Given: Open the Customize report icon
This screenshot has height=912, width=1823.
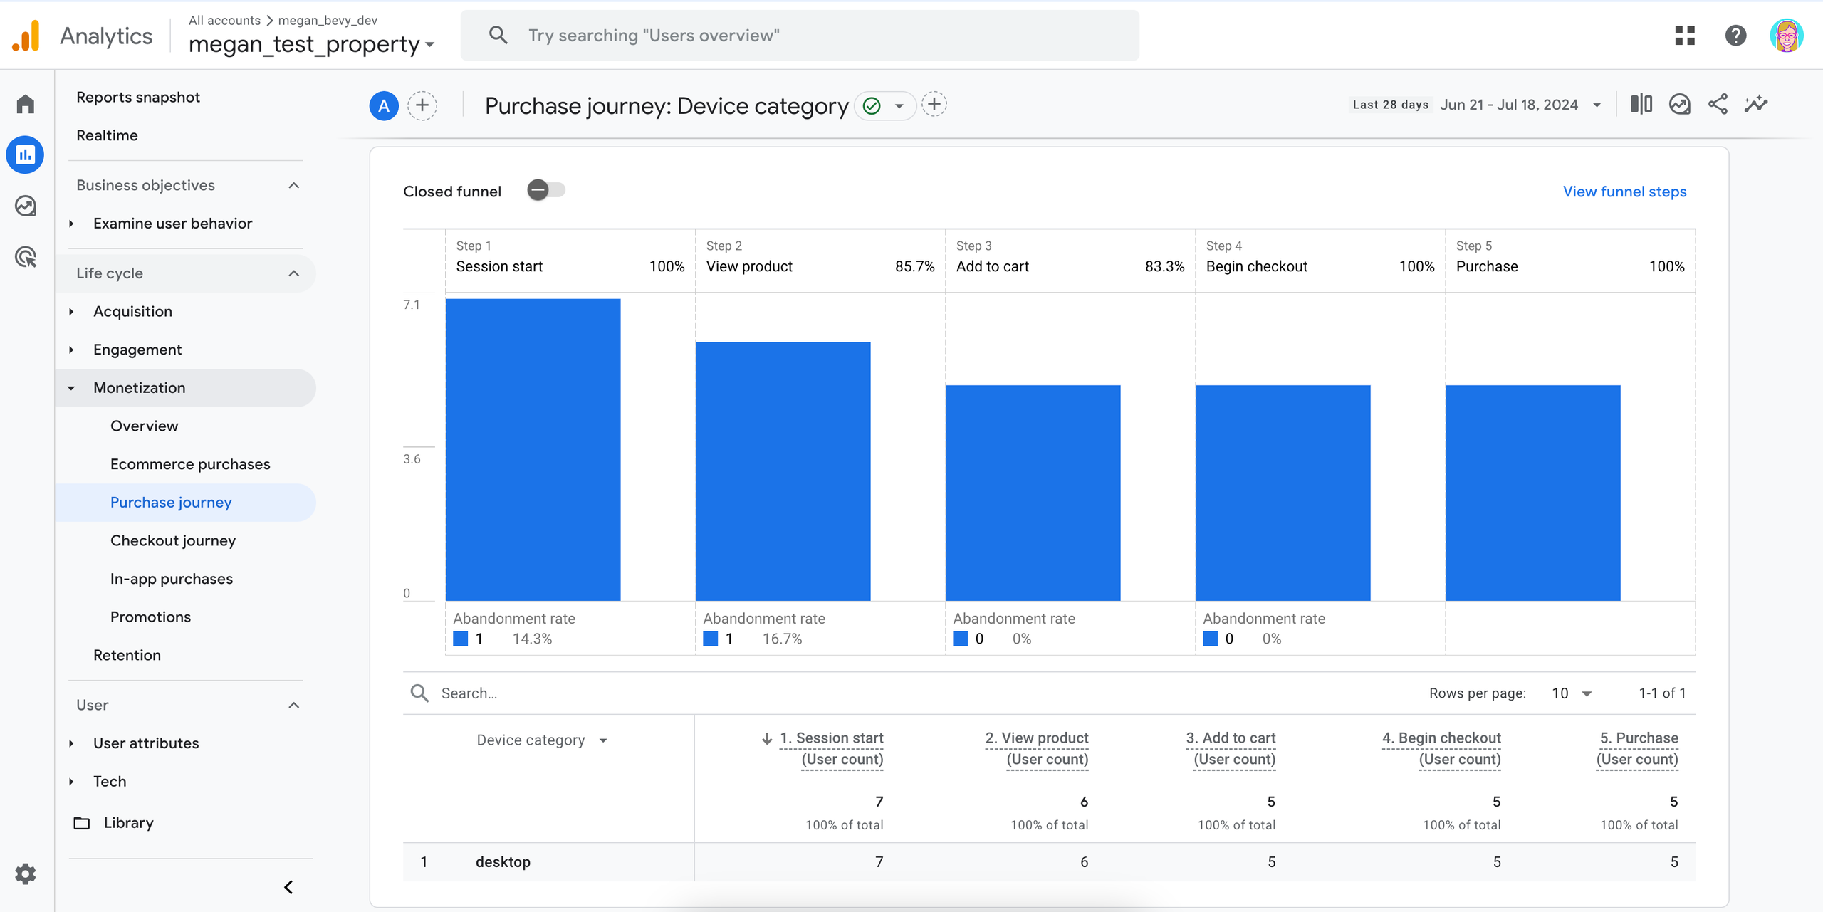Looking at the screenshot, I should [1679, 105].
